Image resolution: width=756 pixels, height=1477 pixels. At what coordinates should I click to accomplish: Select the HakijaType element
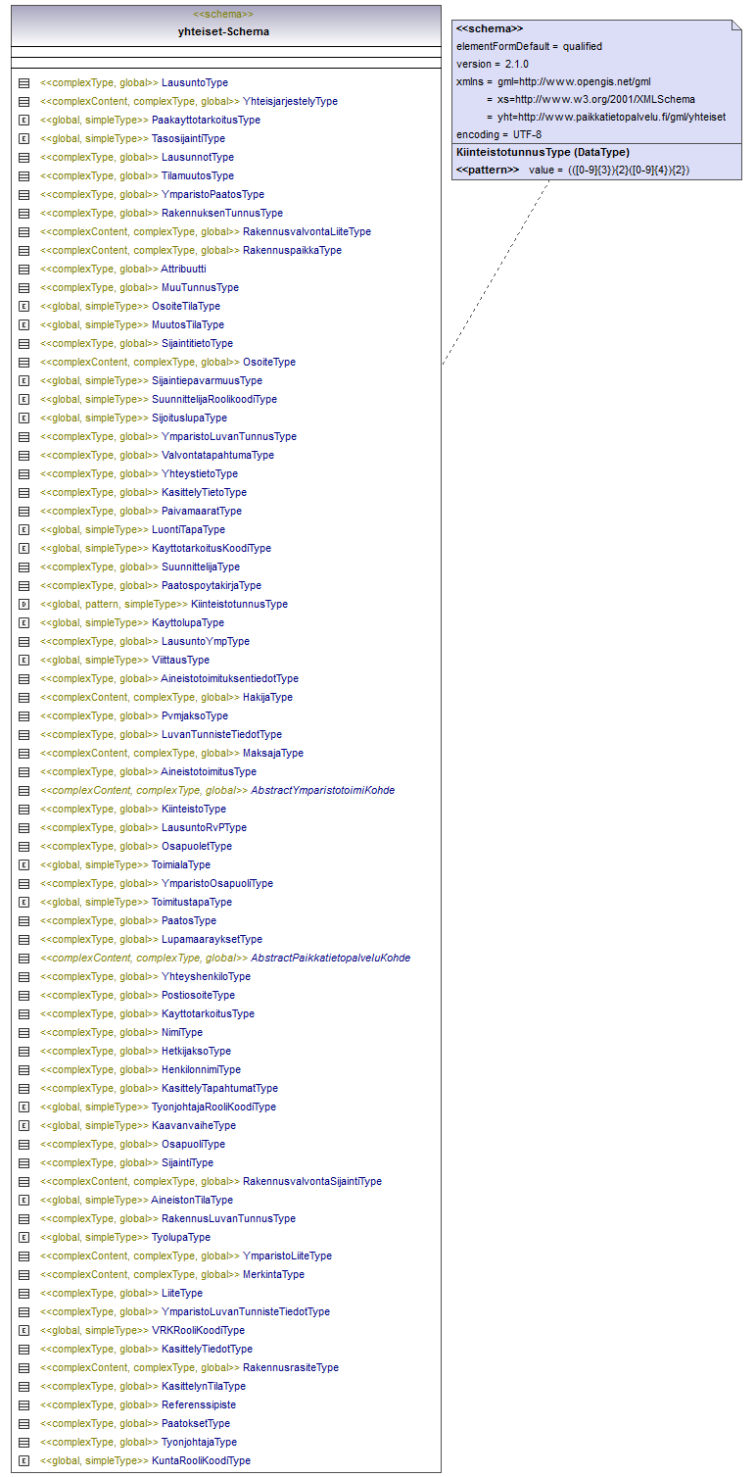click(x=267, y=698)
